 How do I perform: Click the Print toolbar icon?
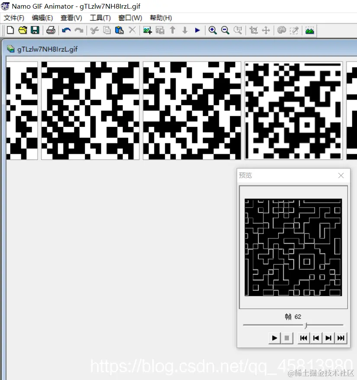(x=51, y=30)
